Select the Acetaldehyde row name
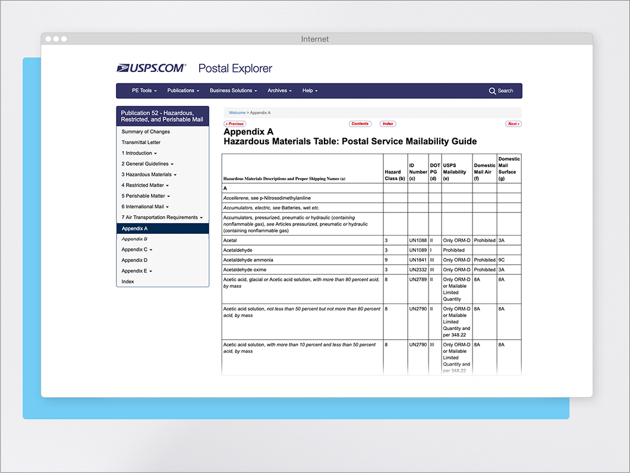630x473 pixels. (x=238, y=250)
